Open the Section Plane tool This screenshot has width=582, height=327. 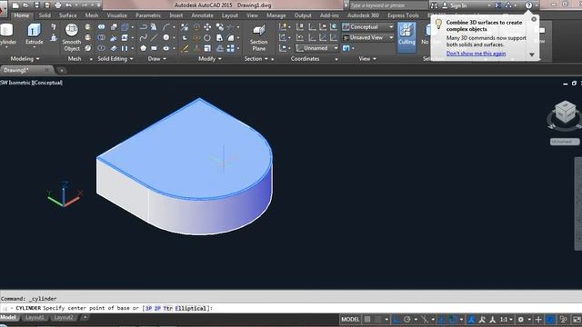click(258, 37)
